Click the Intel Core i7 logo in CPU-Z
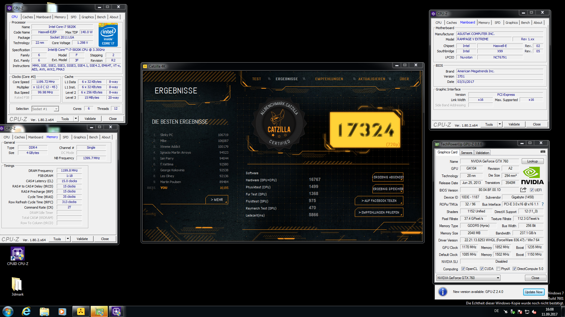This screenshot has width=565, height=317. click(x=108, y=35)
